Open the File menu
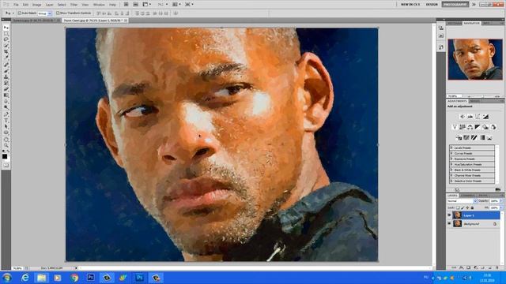This screenshot has height=284, width=506. 16,5
